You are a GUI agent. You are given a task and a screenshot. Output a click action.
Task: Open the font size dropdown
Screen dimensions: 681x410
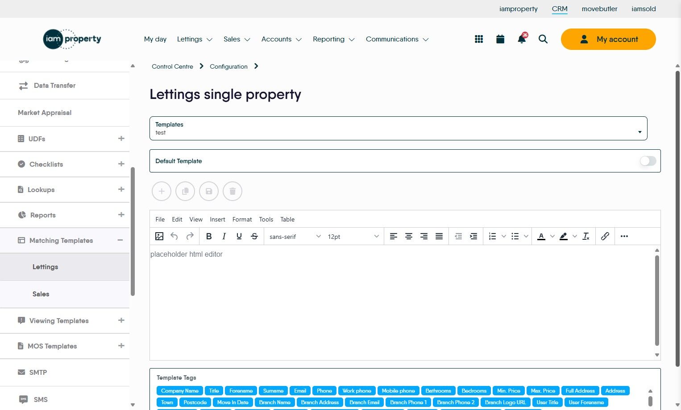[353, 237]
